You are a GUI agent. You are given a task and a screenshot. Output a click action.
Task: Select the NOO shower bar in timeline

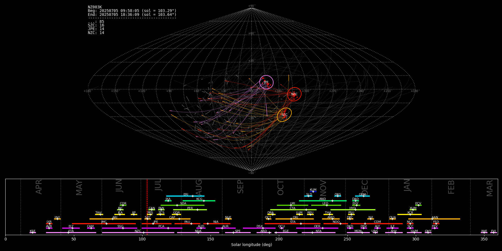(336, 223)
